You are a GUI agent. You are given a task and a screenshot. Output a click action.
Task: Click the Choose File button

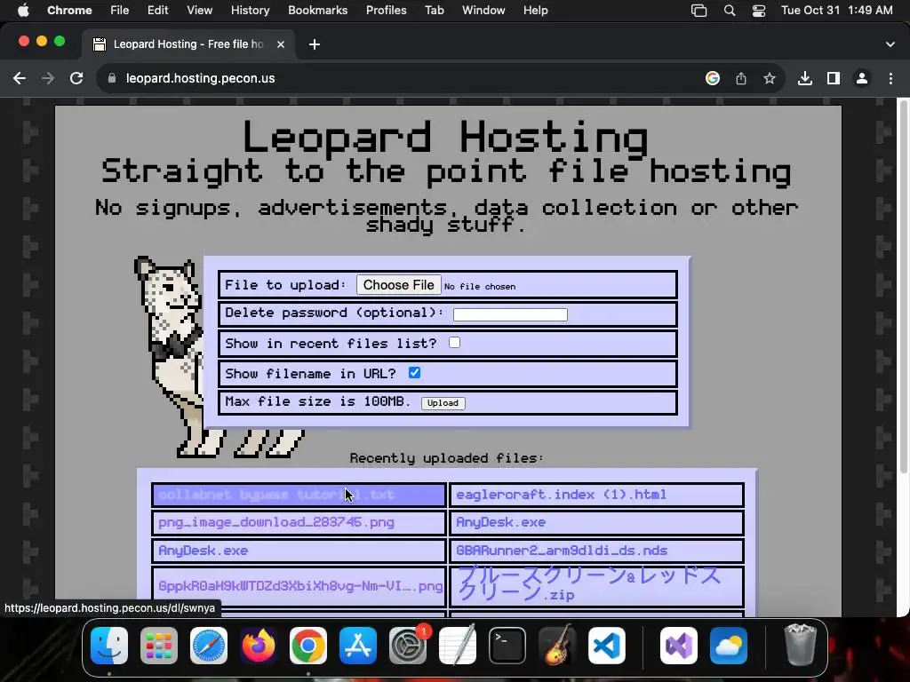click(x=399, y=285)
